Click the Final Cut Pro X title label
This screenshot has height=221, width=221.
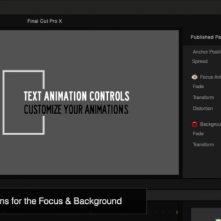pos(45,21)
